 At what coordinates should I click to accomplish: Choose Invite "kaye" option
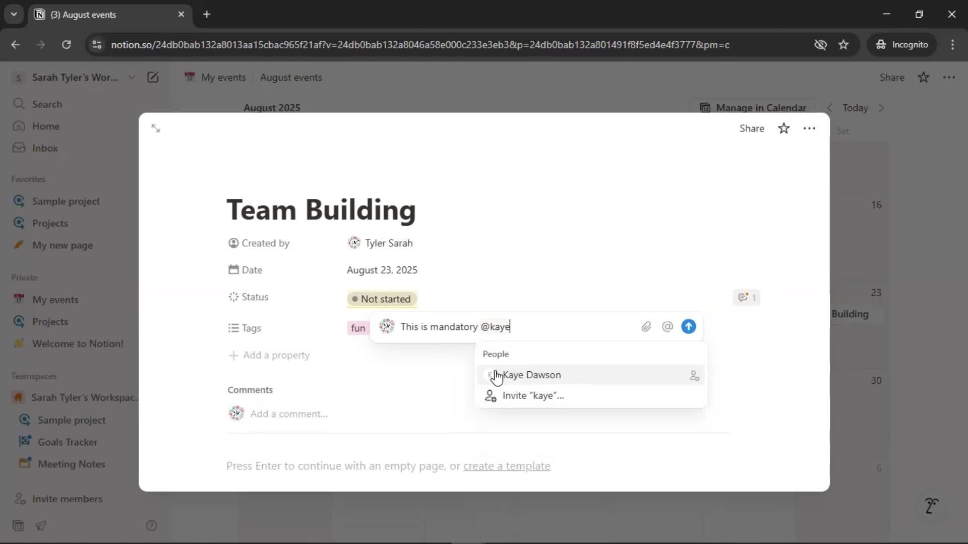click(591, 395)
